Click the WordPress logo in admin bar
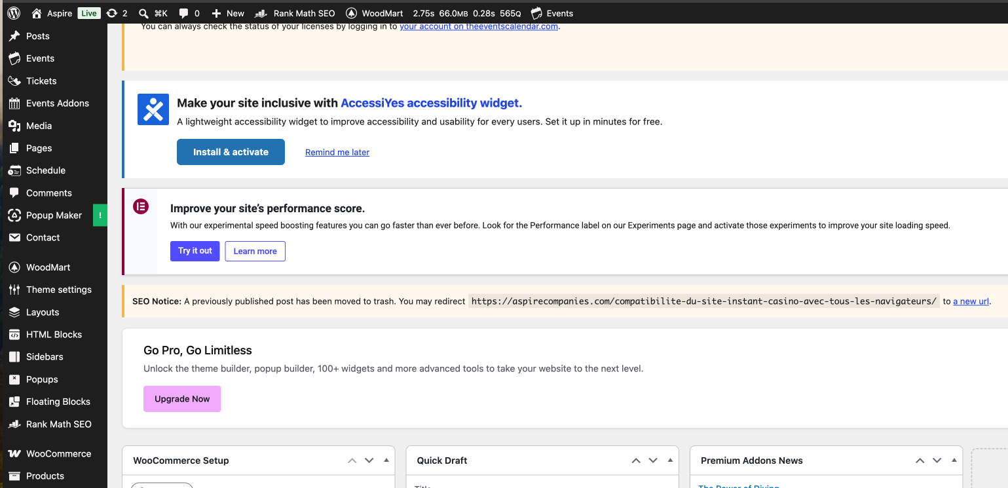The width and height of the screenshot is (1008, 488). [14, 13]
